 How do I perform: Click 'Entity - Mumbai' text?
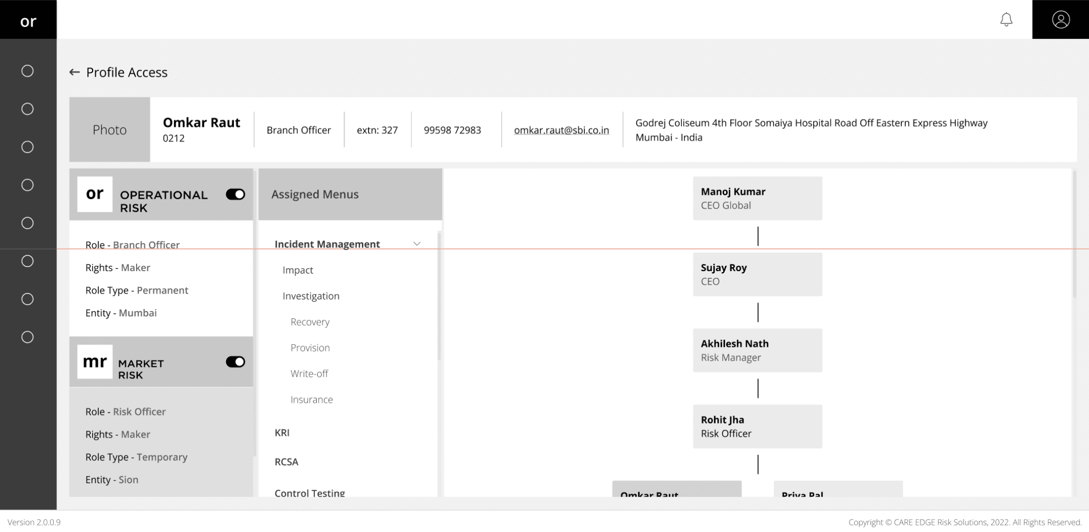[x=121, y=313]
